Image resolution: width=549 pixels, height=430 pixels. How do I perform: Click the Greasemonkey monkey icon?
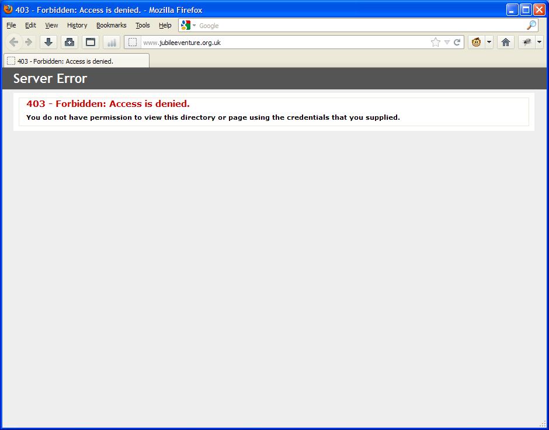475,42
